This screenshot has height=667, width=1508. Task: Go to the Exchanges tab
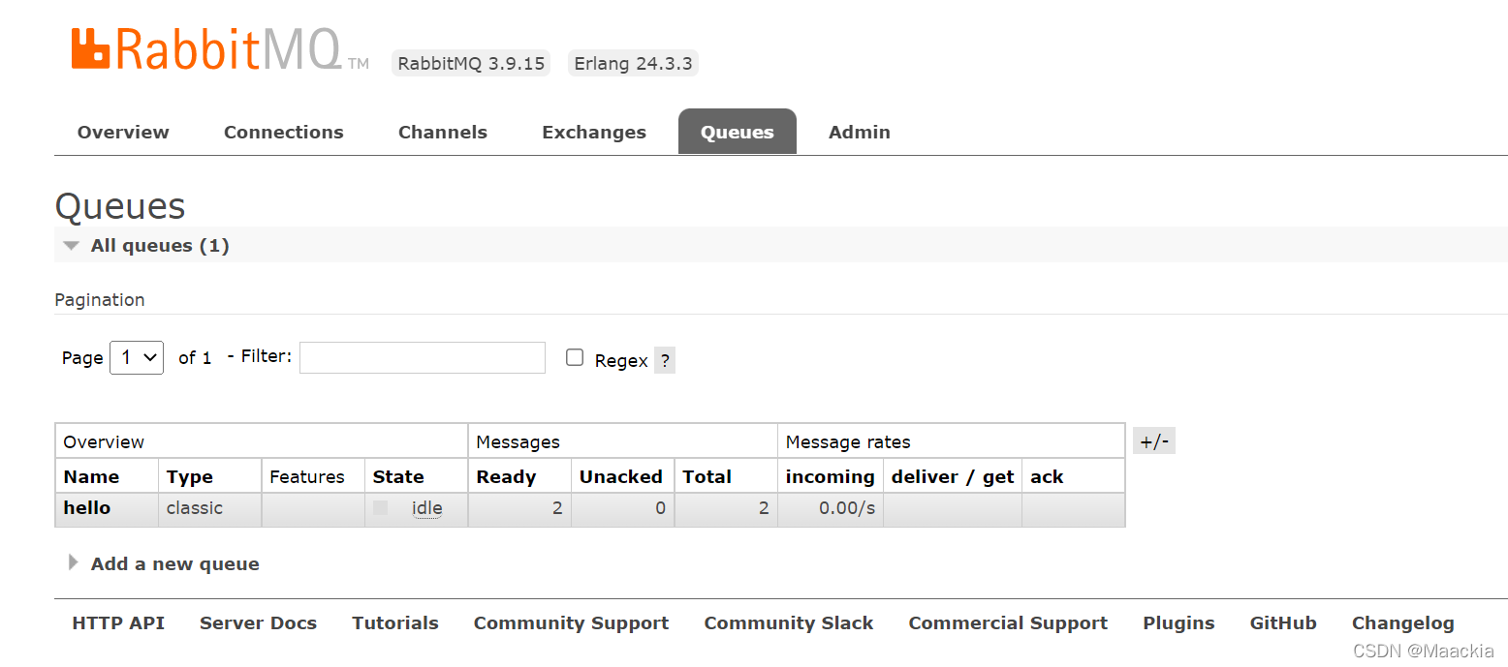pos(594,132)
